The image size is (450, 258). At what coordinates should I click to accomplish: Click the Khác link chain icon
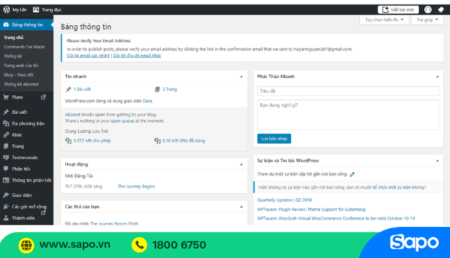[6, 134]
